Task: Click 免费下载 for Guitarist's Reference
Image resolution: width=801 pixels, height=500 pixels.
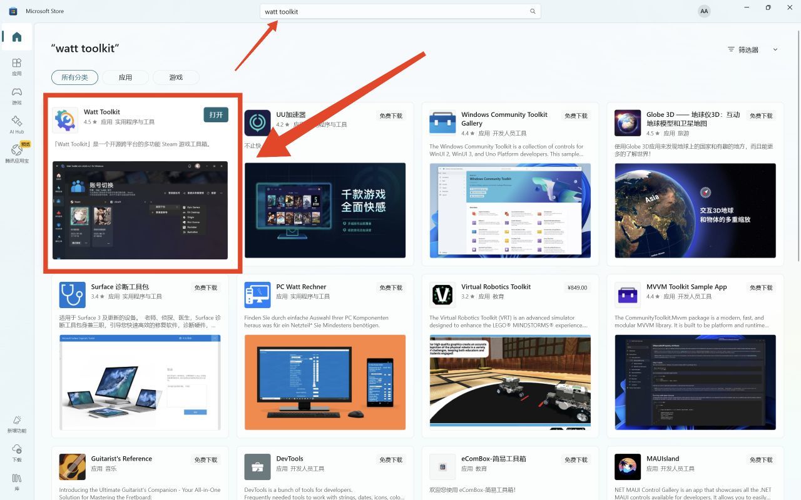Action: tap(205, 459)
